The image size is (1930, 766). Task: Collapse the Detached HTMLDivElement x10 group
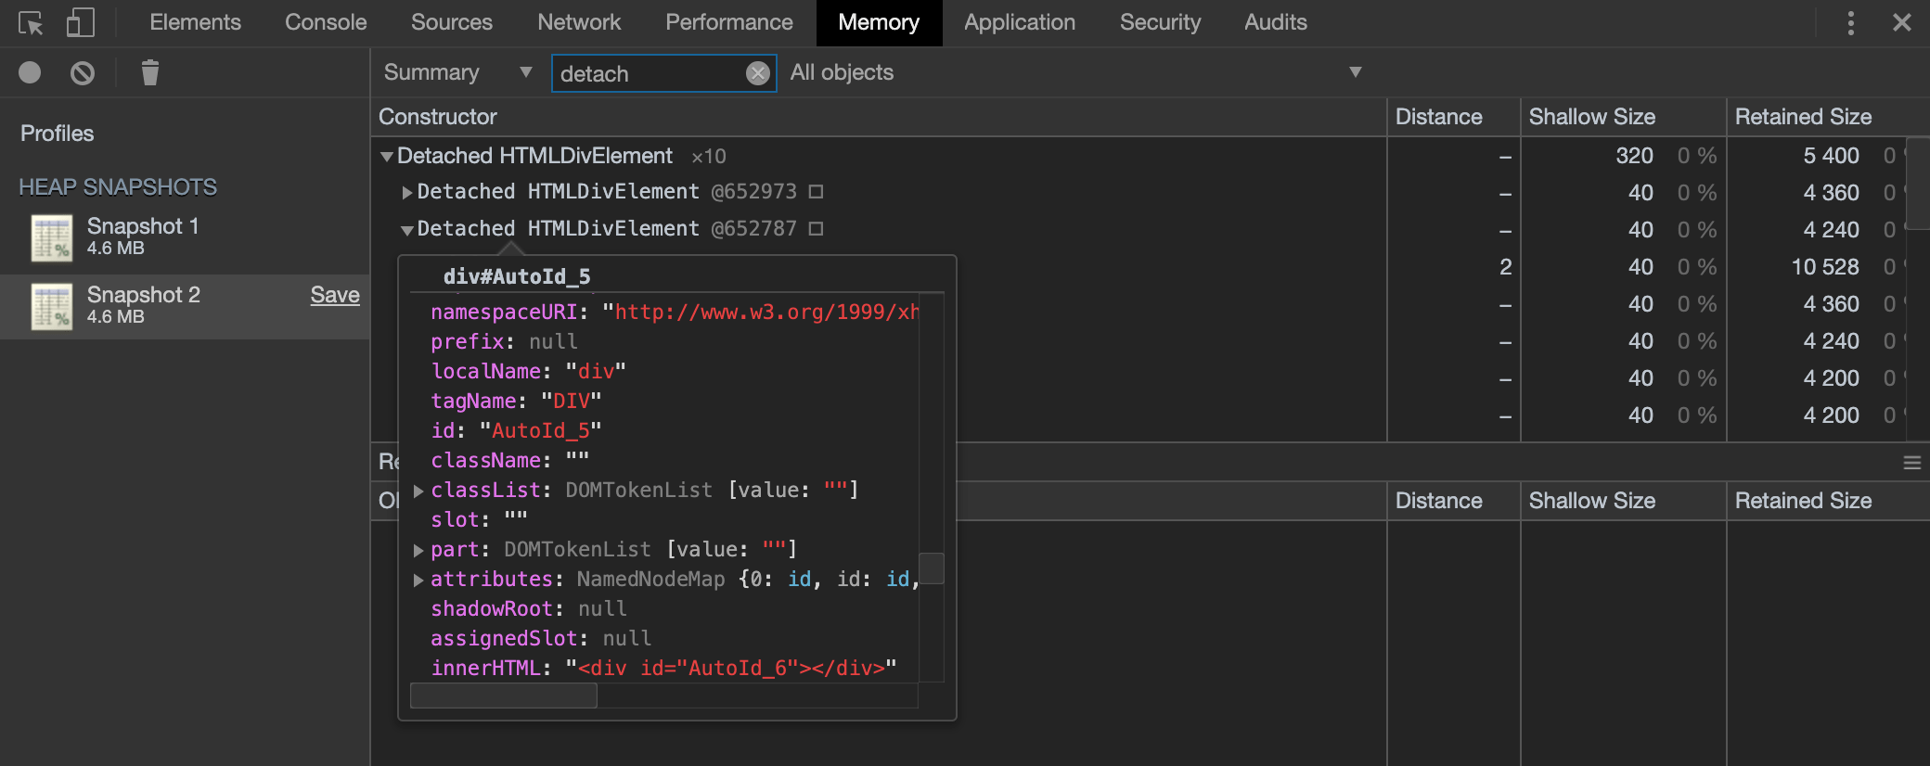pos(387,157)
